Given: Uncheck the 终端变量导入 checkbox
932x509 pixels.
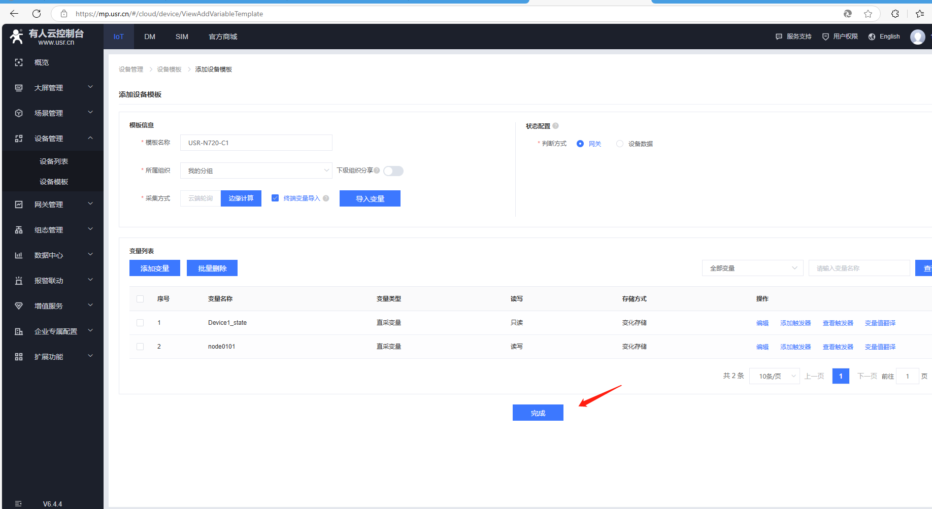Looking at the screenshot, I should [x=275, y=198].
